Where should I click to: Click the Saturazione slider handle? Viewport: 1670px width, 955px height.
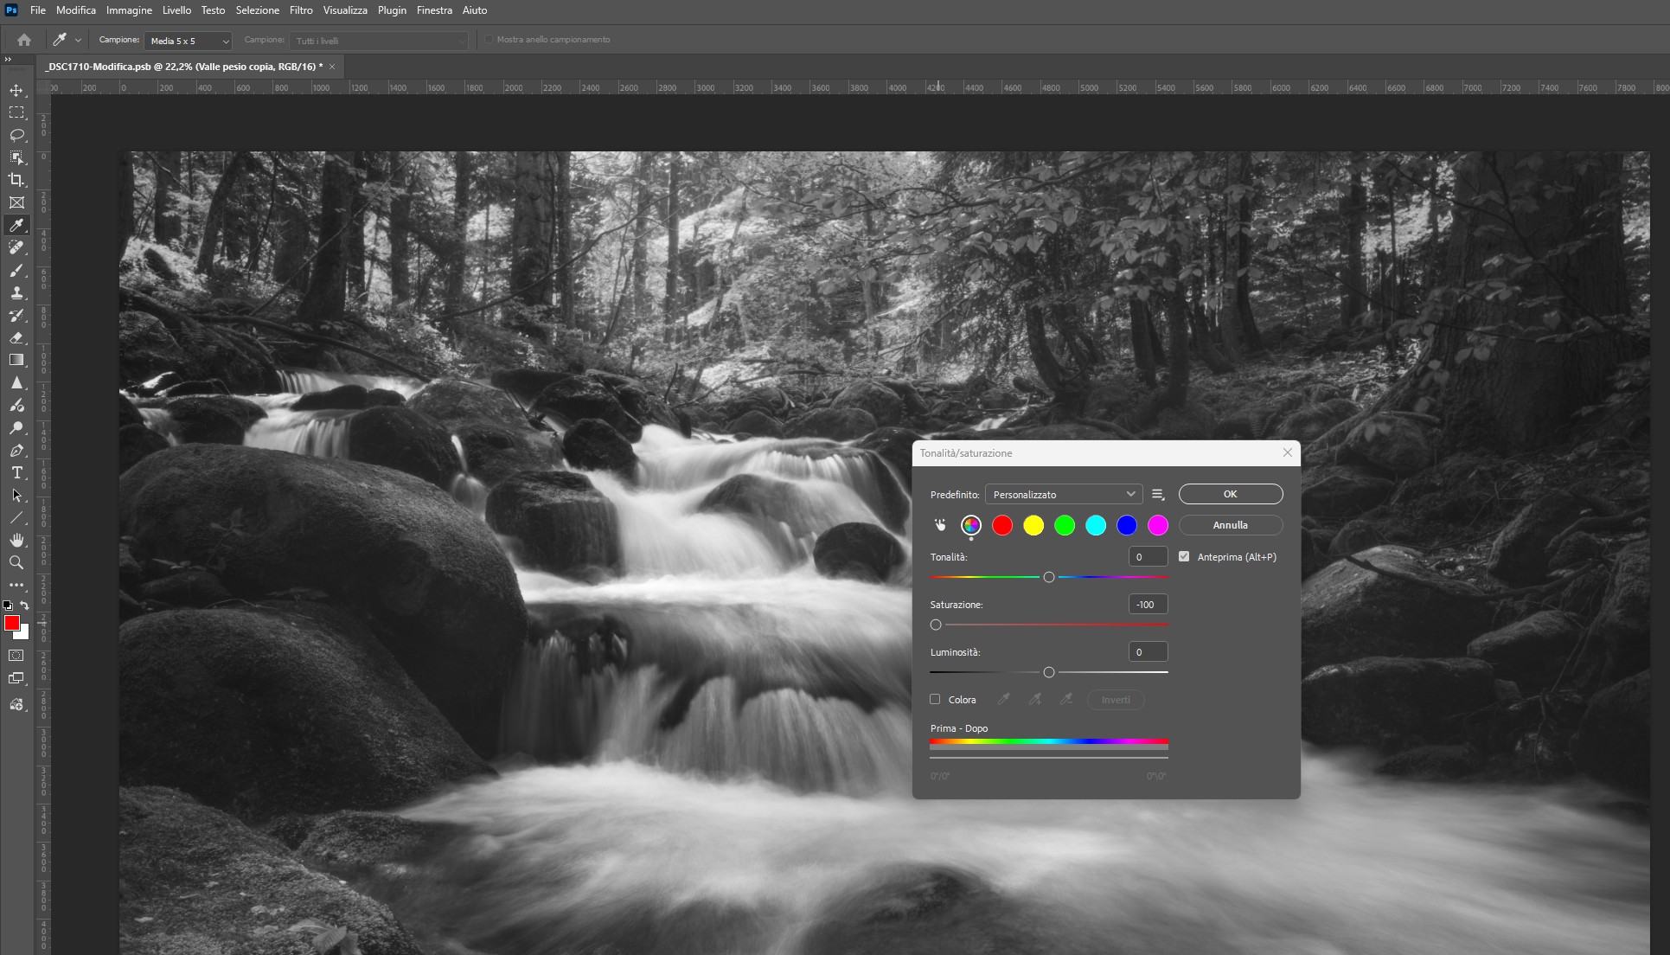(x=936, y=625)
